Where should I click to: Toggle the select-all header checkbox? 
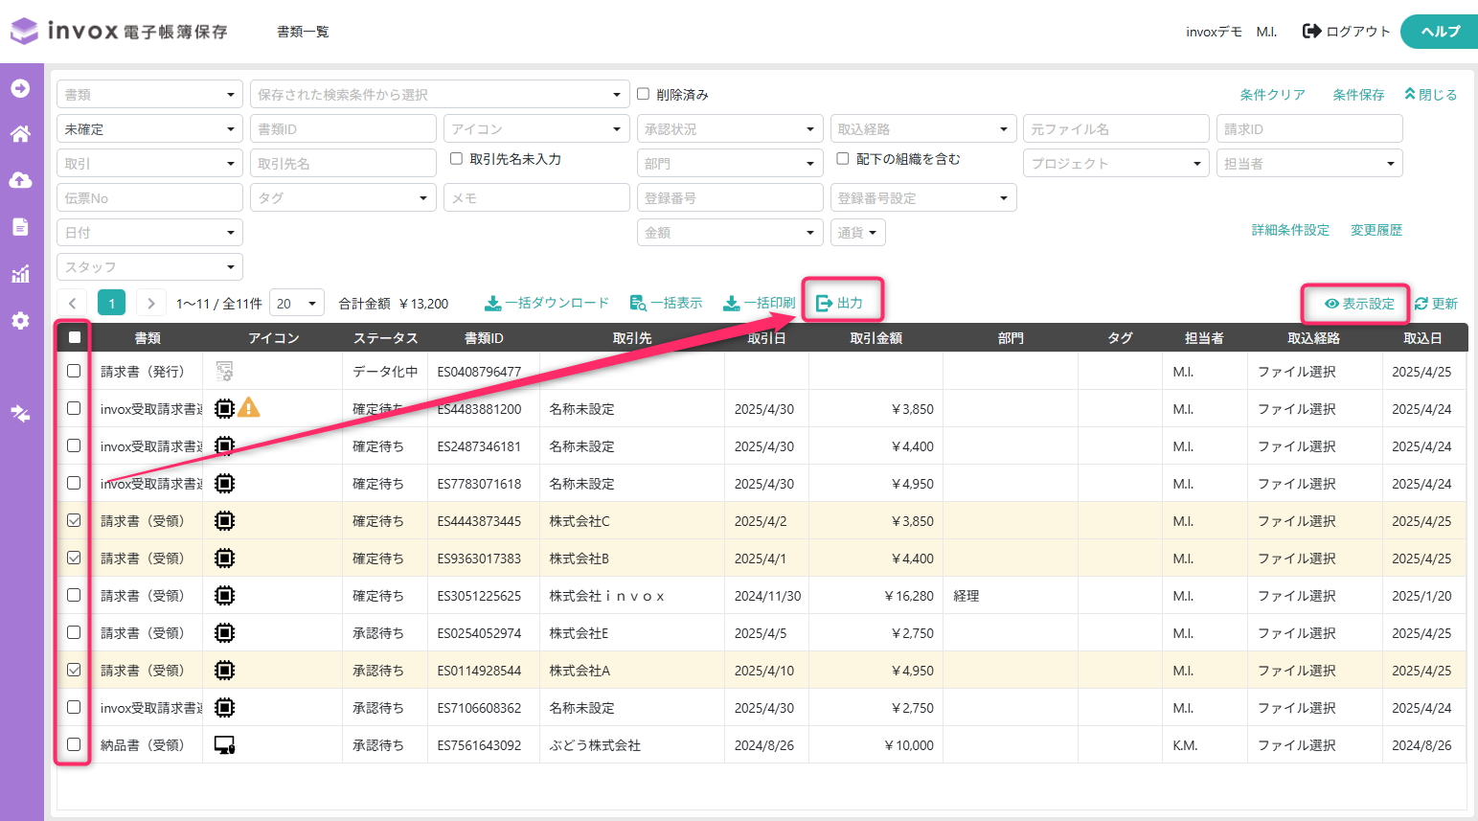(75, 337)
